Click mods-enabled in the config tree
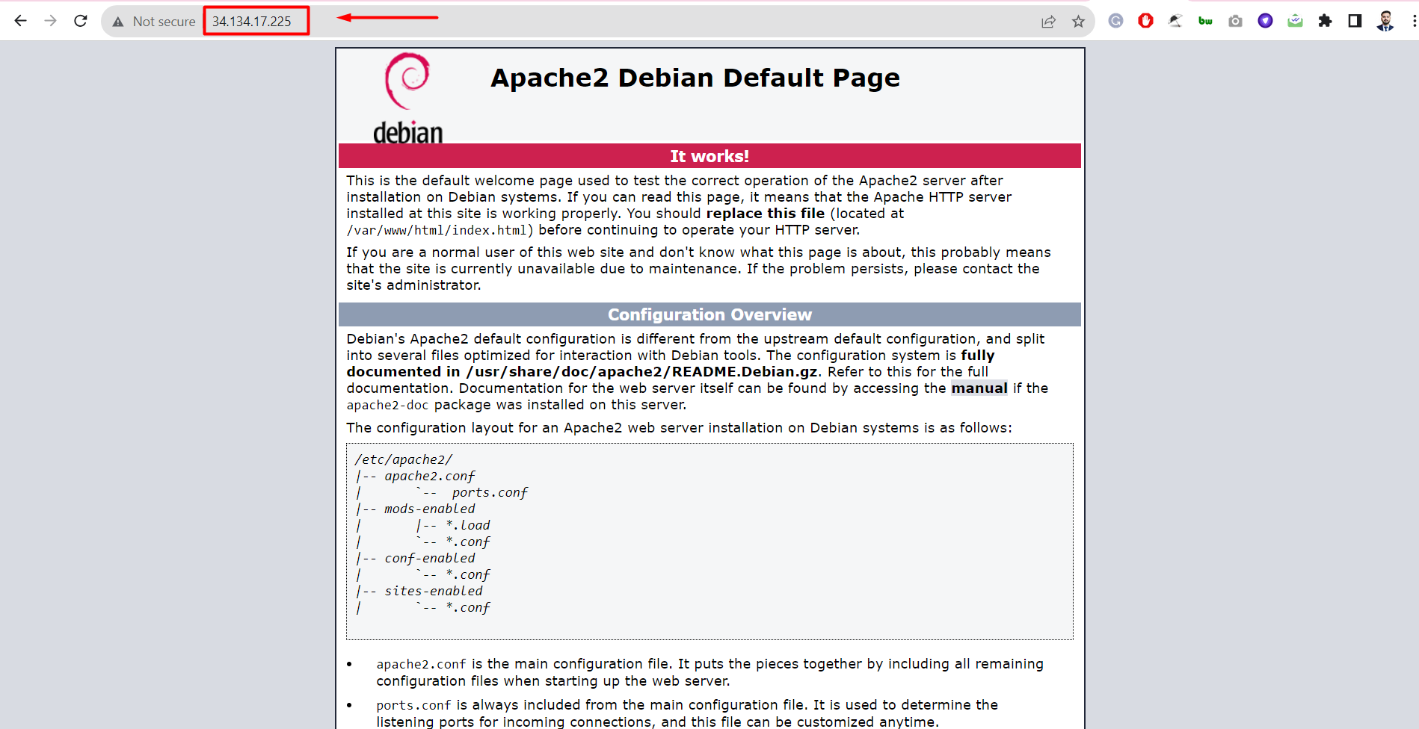This screenshot has width=1419, height=729. click(430, 509)
